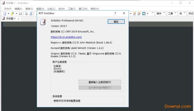Image resolution: width=194 pixels, height=111 pixels.
Task: Click the Save disk icon in toolbar
Action: point(21,14)
